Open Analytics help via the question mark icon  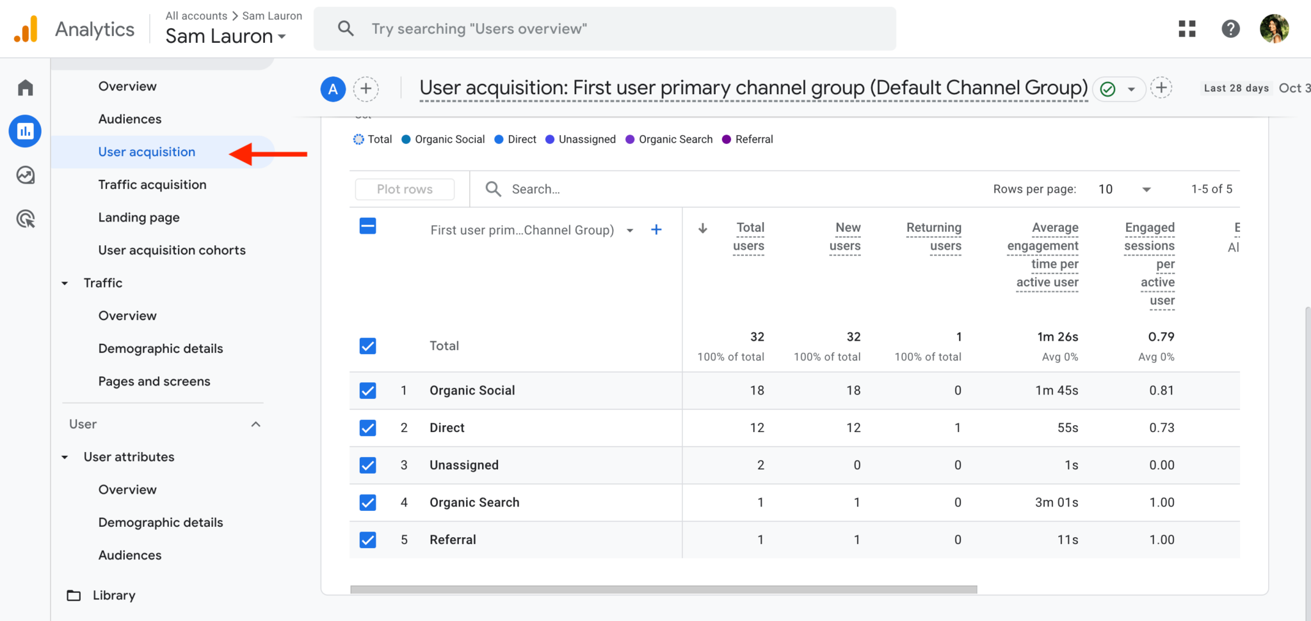(1230, 29)
